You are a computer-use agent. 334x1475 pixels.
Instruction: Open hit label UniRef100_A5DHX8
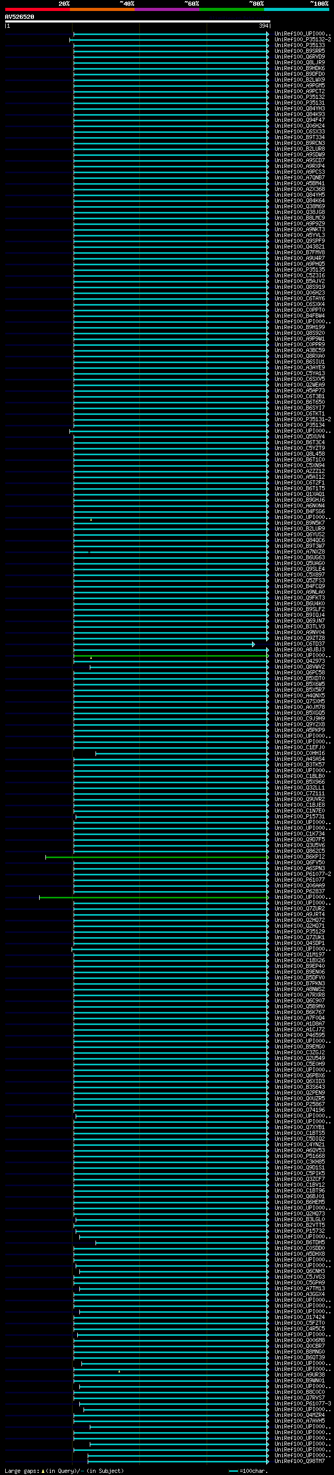coord(300,1254)
